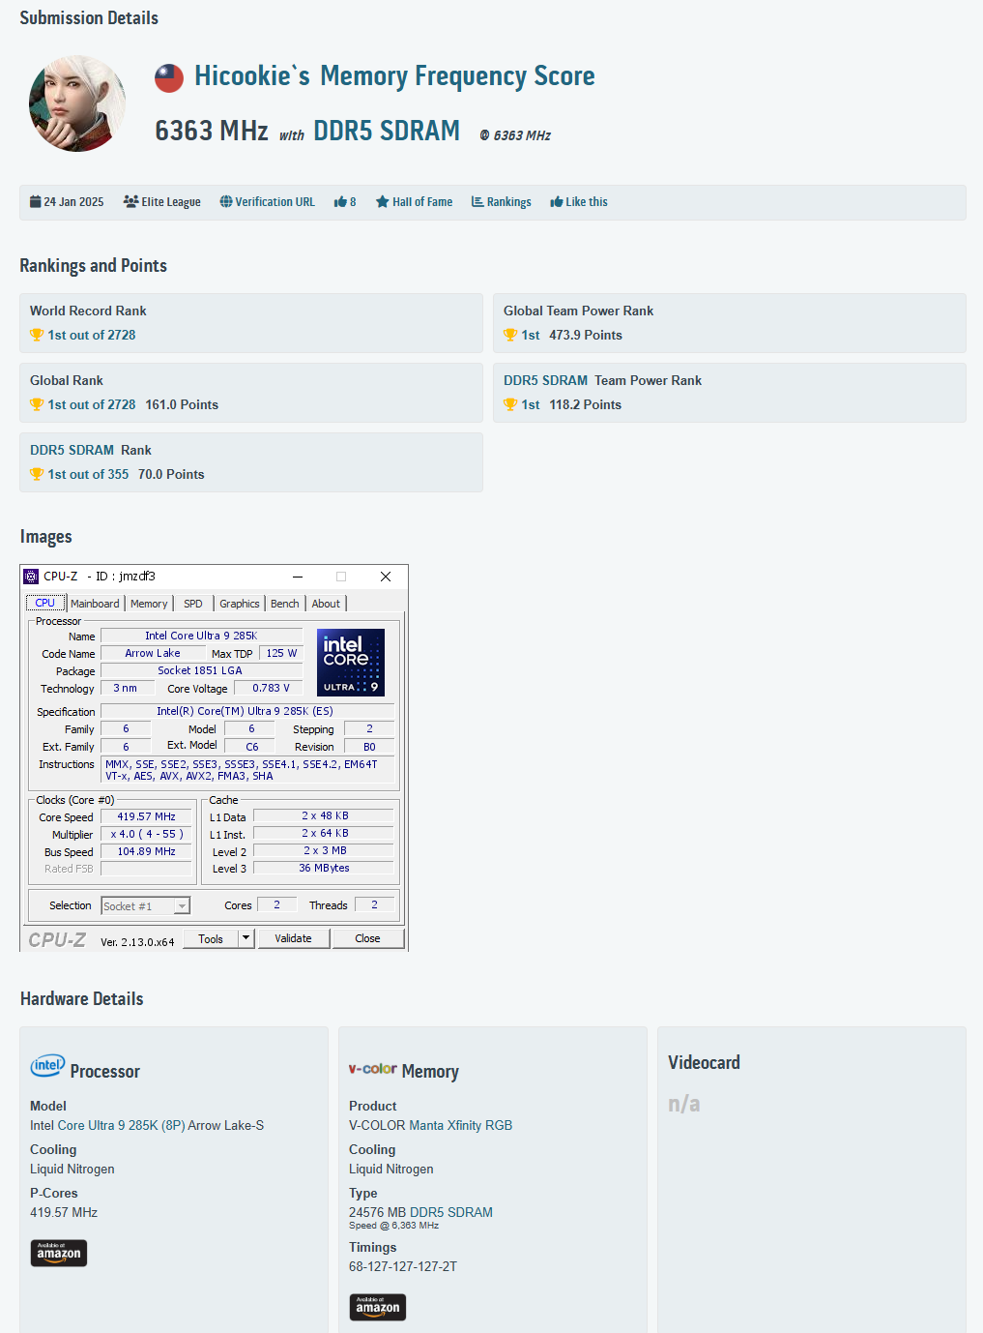The height and width of the screenshot is (1333, 983).
Task: Click the Like this button text
Action: click(x=587, y=202)
